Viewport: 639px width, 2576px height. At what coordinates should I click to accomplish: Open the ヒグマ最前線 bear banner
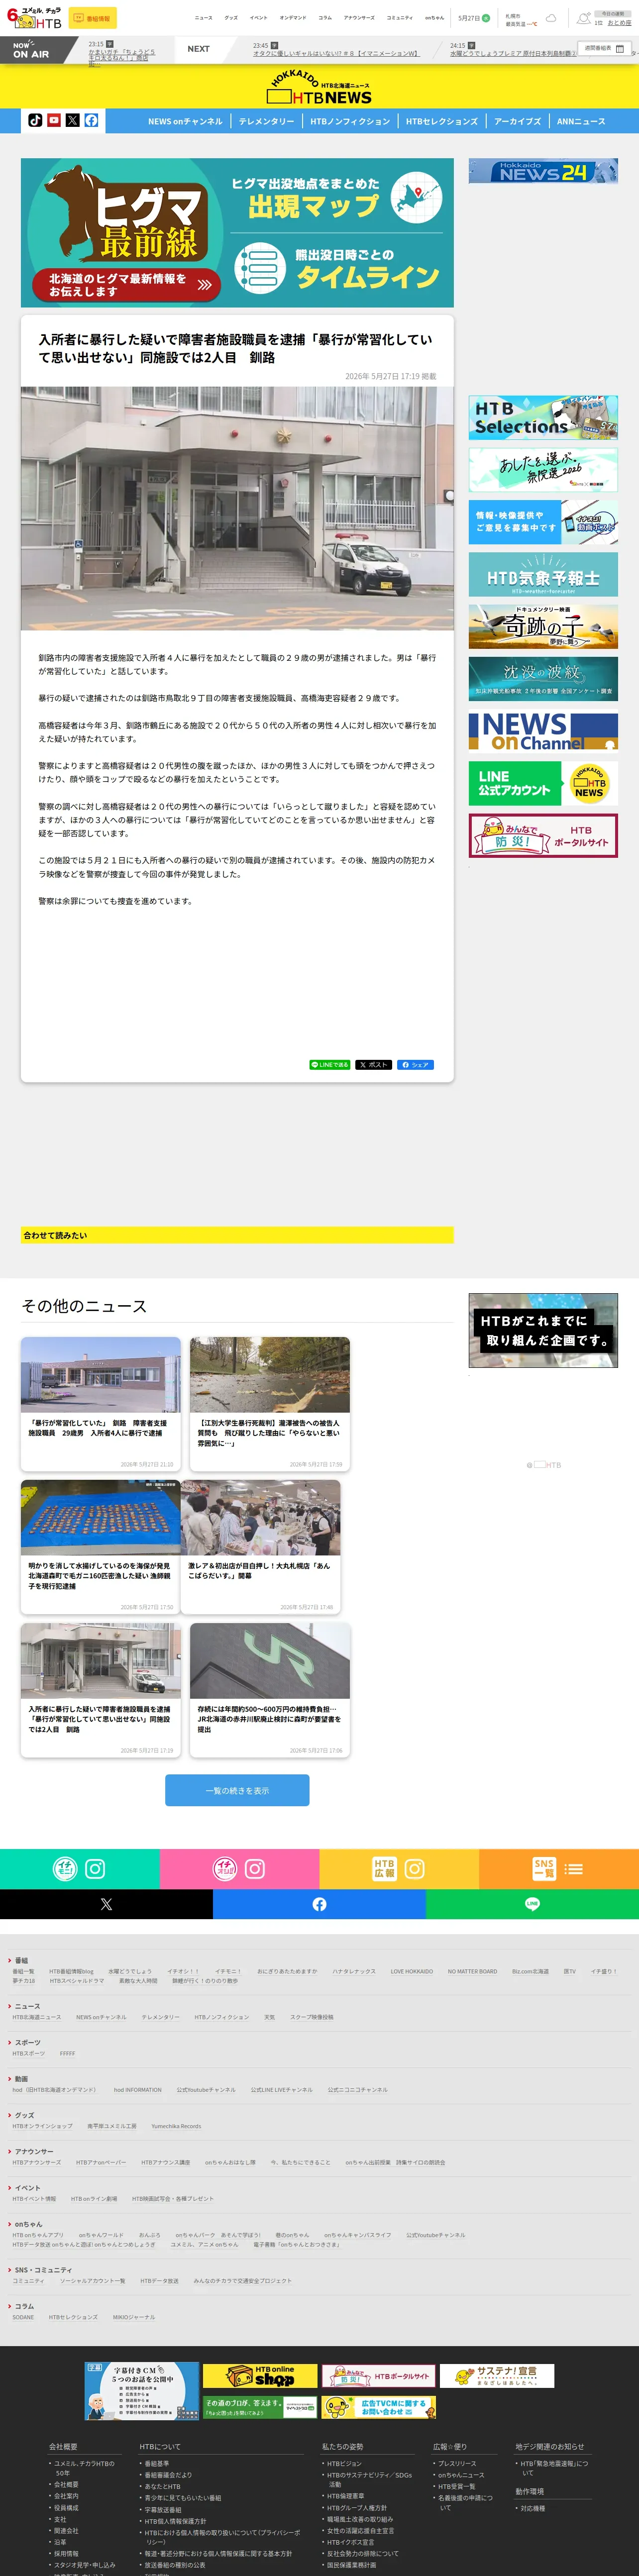[x=237, y=232]
